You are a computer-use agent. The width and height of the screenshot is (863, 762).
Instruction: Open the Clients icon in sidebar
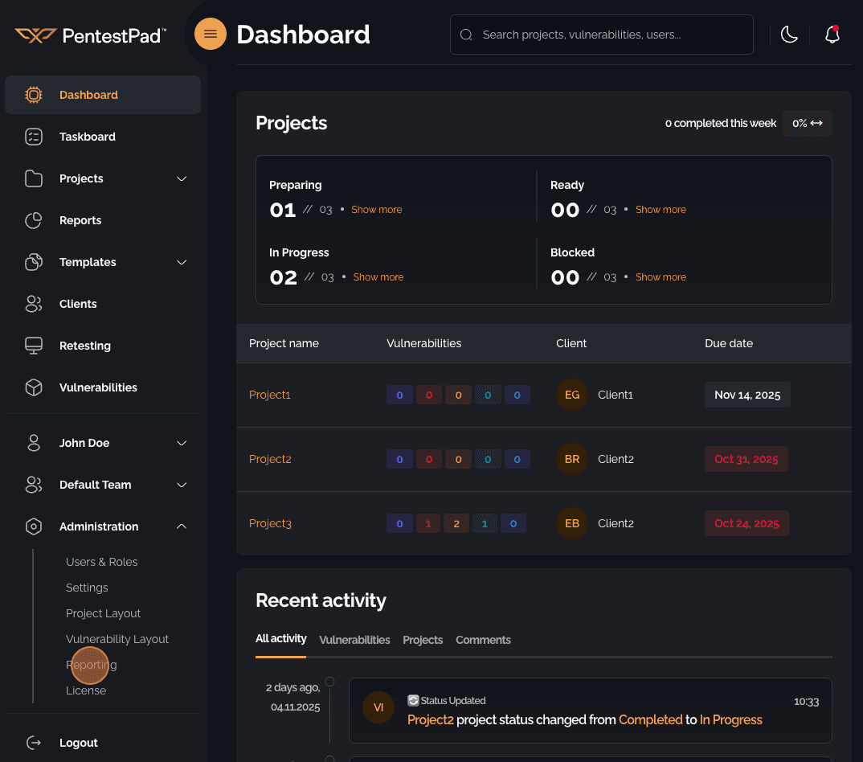click(33, 304)
